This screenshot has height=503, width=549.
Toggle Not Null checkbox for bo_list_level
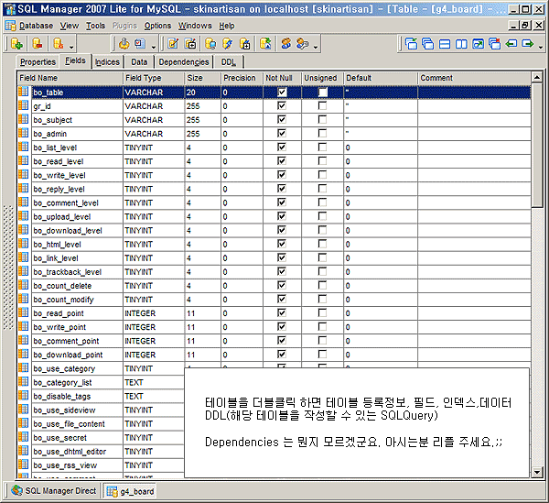(x=282, y=148)
